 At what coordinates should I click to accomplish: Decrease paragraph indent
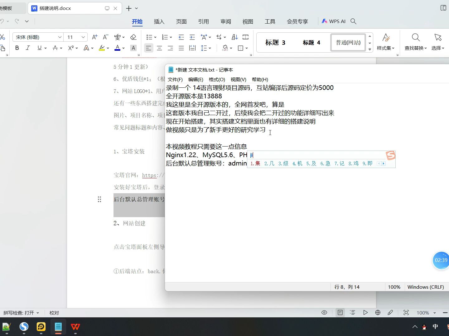(181, 37)
